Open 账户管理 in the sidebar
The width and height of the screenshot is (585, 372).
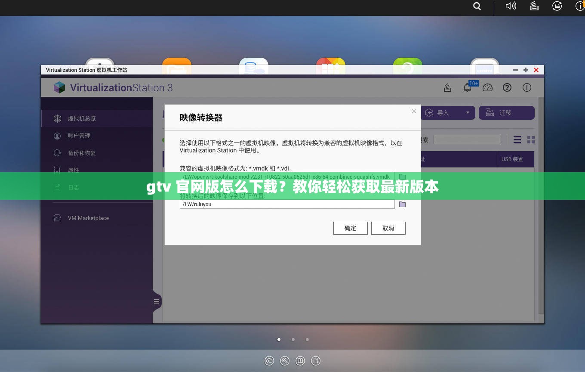80,136
